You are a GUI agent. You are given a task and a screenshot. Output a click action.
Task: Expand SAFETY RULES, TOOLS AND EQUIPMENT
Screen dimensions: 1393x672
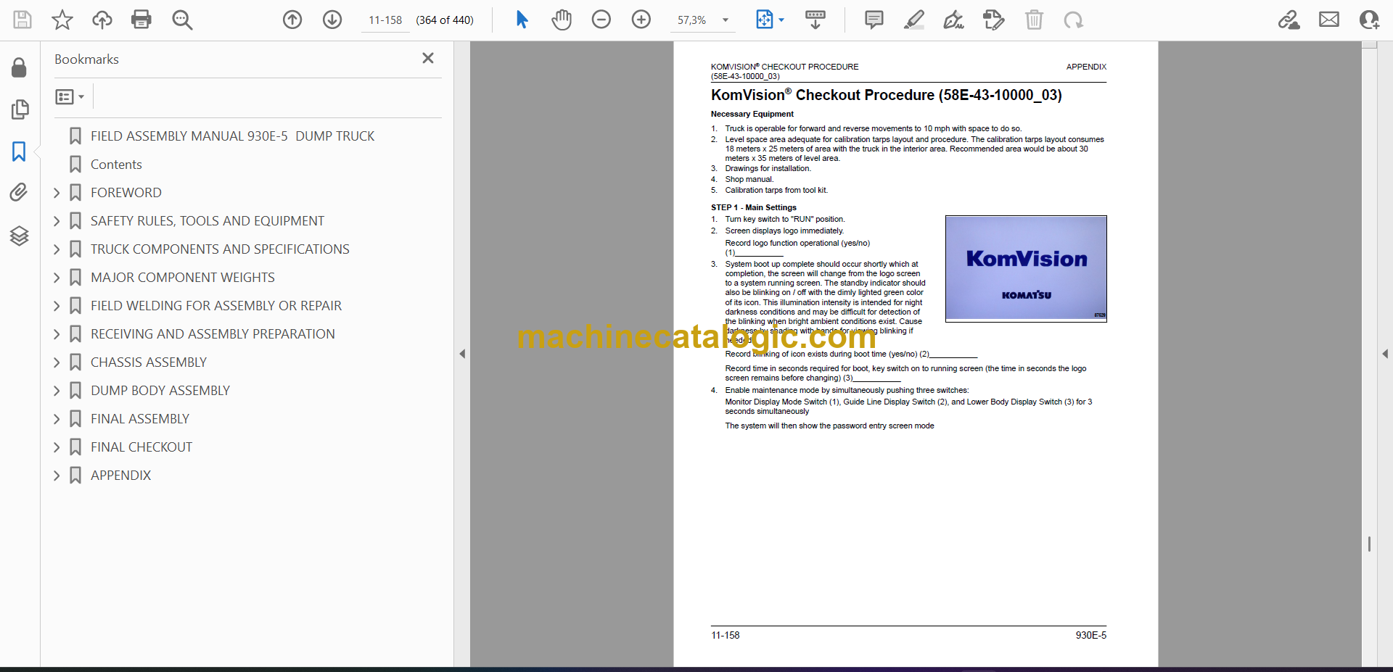coord(57,221)
